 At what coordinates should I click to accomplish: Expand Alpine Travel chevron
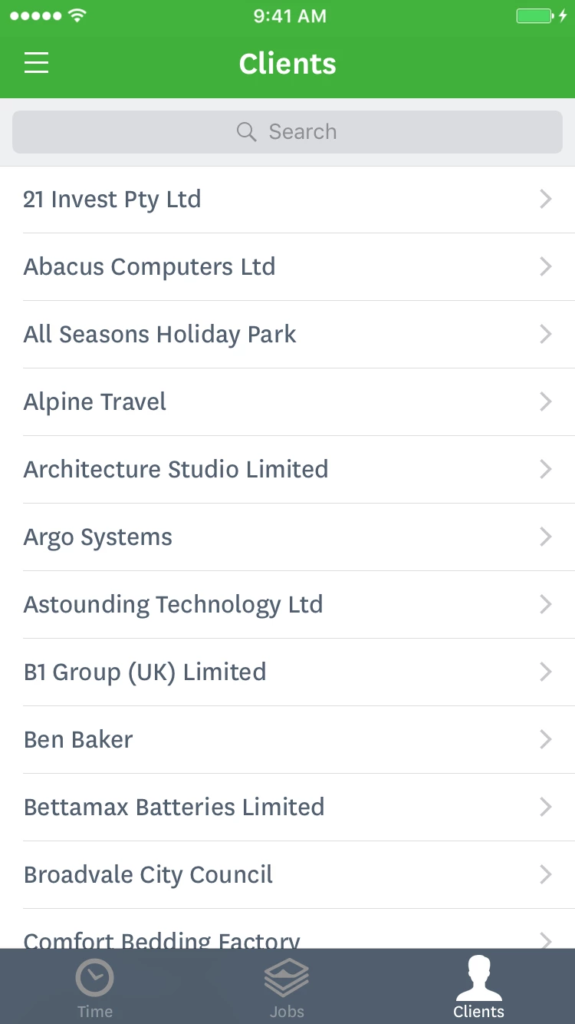546,402
